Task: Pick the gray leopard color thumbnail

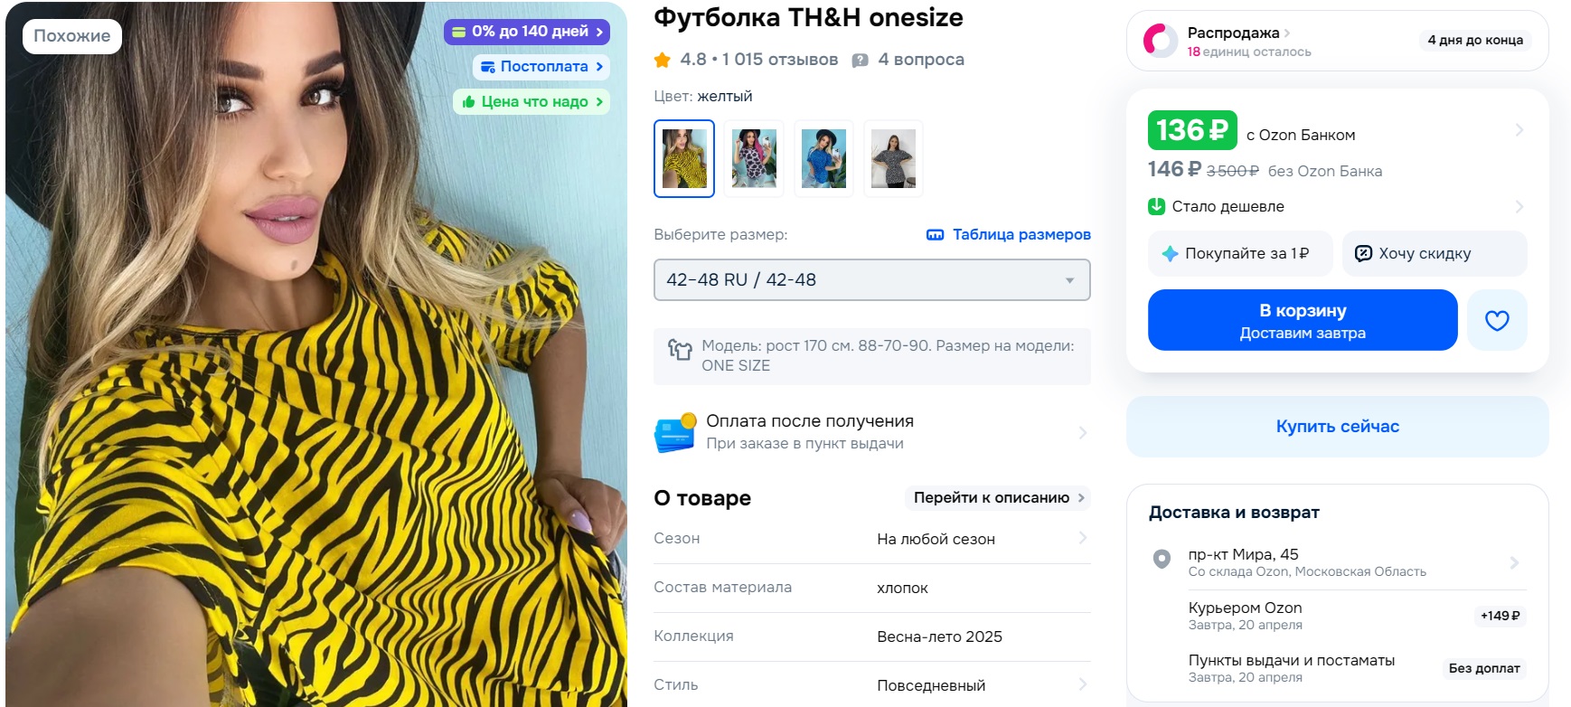Action: click(893, 158)
